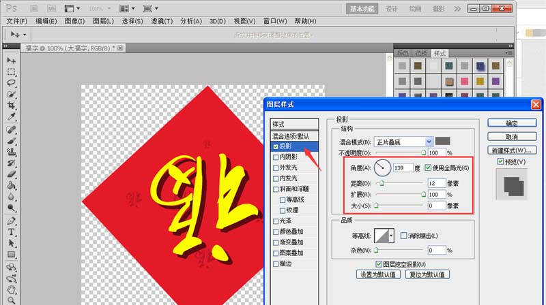The width and height of the screenshot is (546, 305).
Task: Select the 3D Rotate tool
Action: coord(11,268)
